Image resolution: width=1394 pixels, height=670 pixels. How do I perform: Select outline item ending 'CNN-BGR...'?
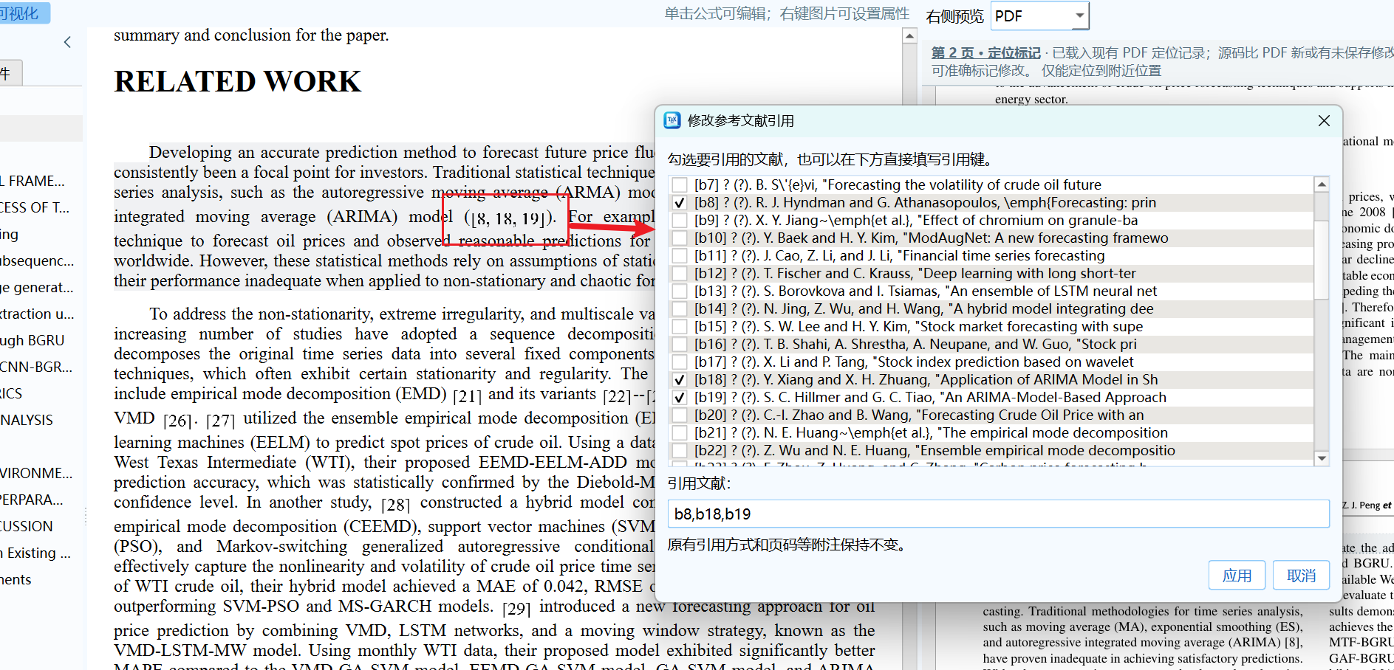37,367
